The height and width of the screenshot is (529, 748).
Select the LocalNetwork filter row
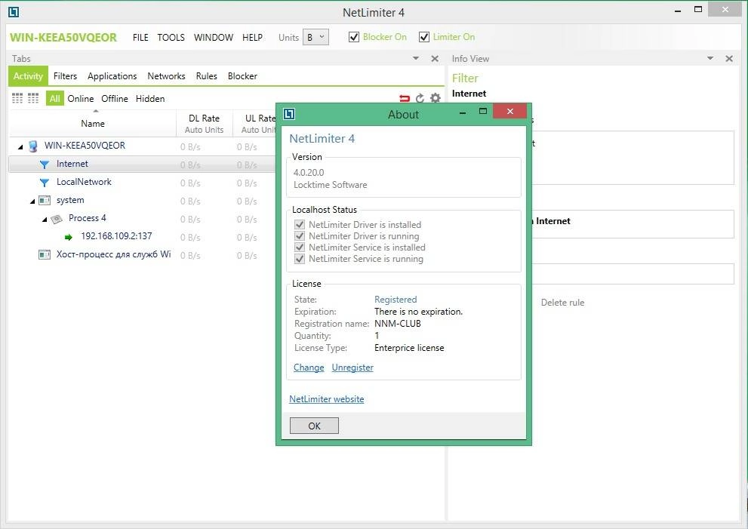pos(142,182)
